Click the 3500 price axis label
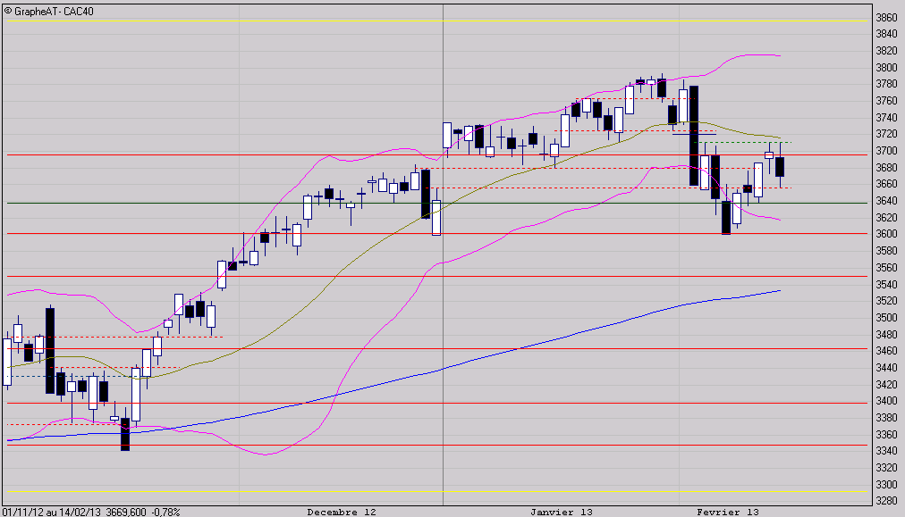 886,318
